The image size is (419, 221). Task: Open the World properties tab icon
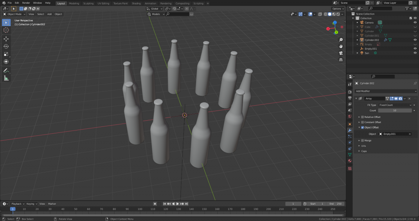tap(350, 116)
